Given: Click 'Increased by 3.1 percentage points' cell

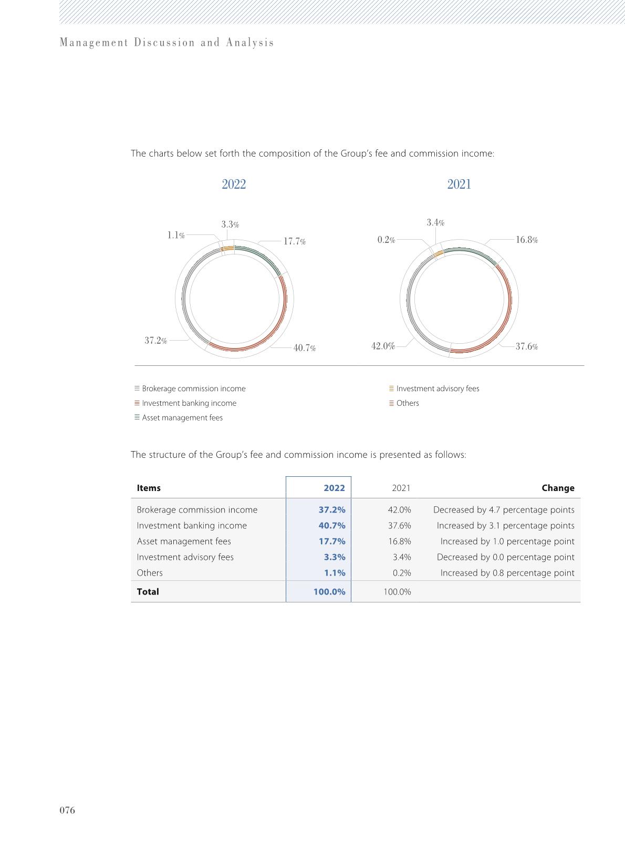Looking at the screenshot, I should click(x=505, y=526).
